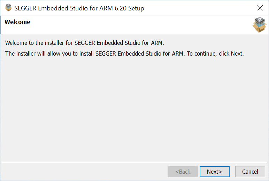Click blank space left of the Back button

pos(84,172)
